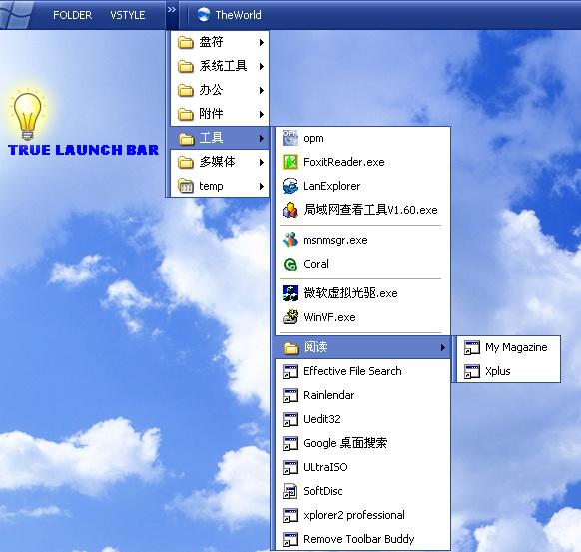Click TheWorld browser icon in toolbar
This screenshot has height=552, width=581.
pos(203,15)
